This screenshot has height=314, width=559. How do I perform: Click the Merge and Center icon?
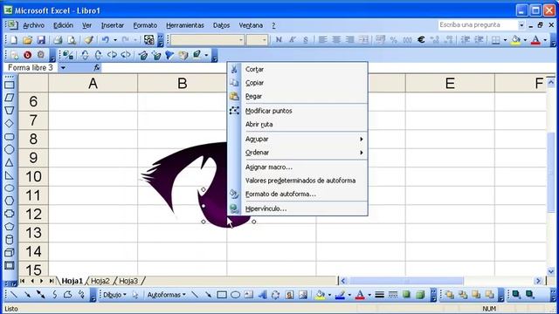pos(363,40)
